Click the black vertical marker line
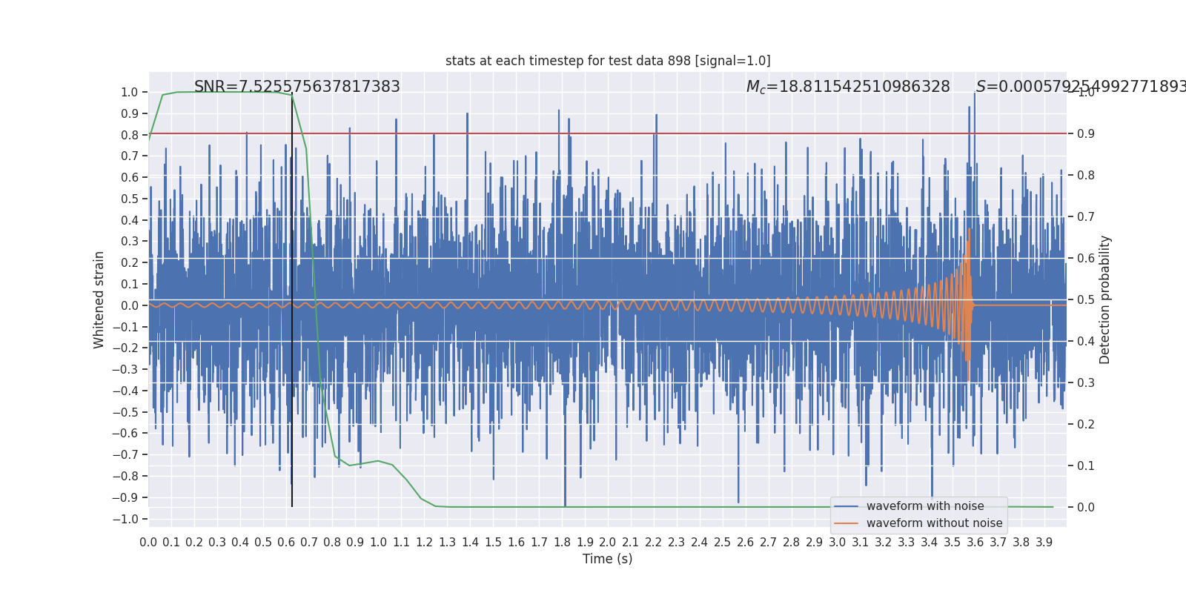This screenshot has width=1186, height=593. (292, 311)
